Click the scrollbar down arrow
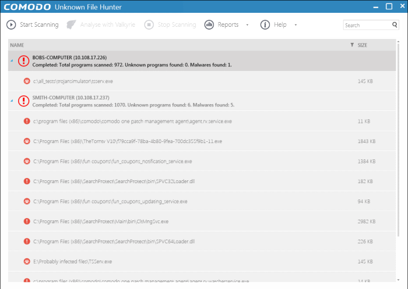 tap(398, 280)
